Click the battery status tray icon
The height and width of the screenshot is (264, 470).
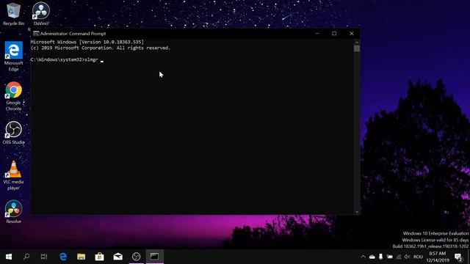coord(389,257)
